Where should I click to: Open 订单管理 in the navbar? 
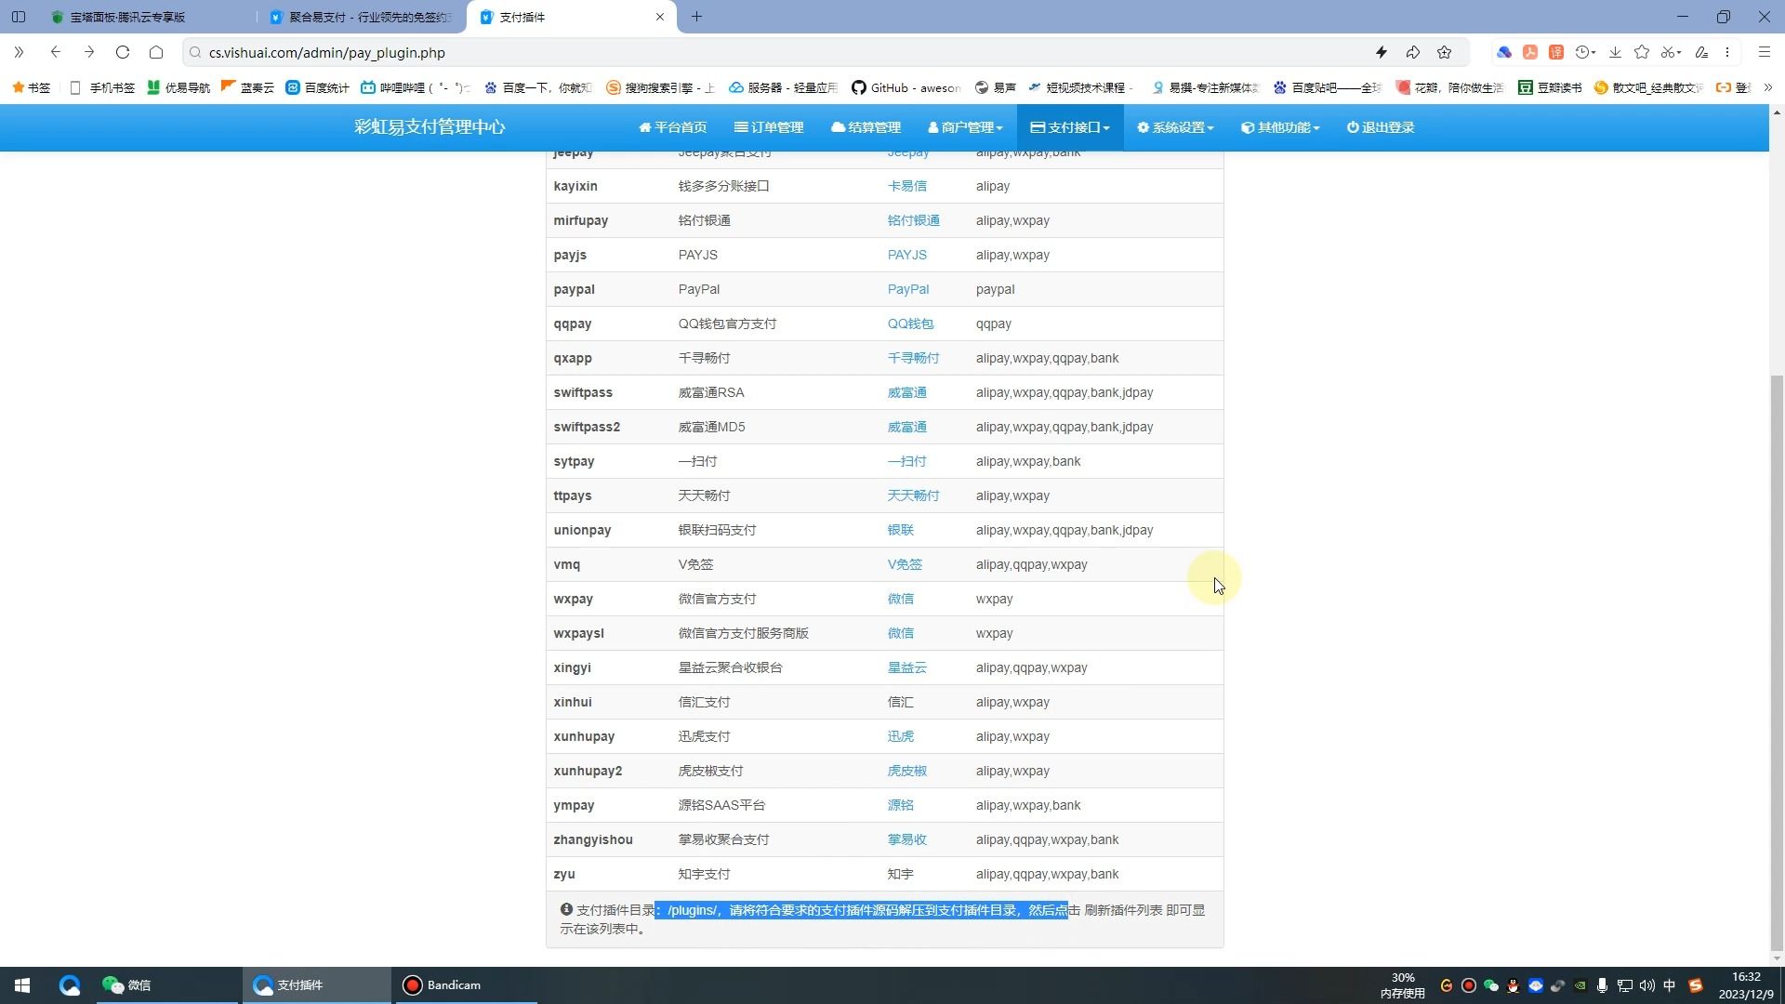(x=769, y=127)
